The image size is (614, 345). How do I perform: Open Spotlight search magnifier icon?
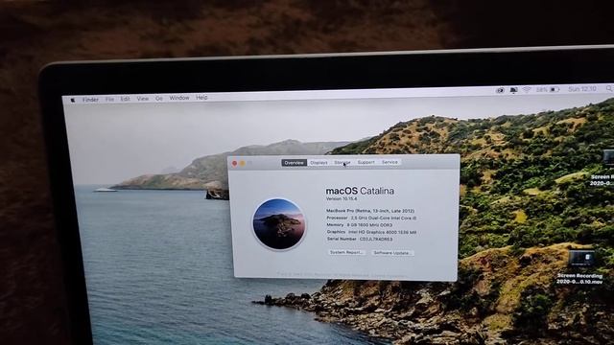(609, 88)
